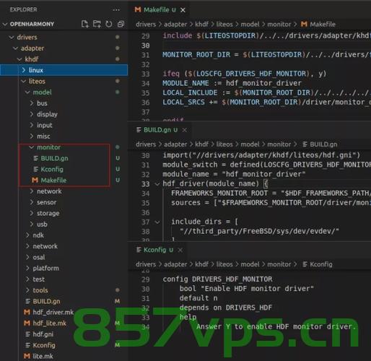Screen dimensions: 371x361
Task: Click 'MODULE_NAME := hdf_monitor_driver' line
Action: 232,84
